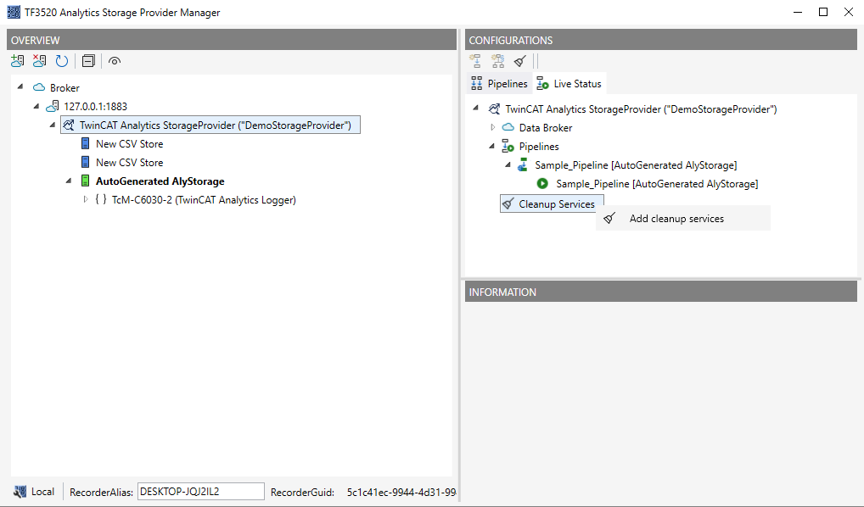Click the Local icon in the status bar
864x507 pixels.
pyautogui.click(x=20, y=492)
